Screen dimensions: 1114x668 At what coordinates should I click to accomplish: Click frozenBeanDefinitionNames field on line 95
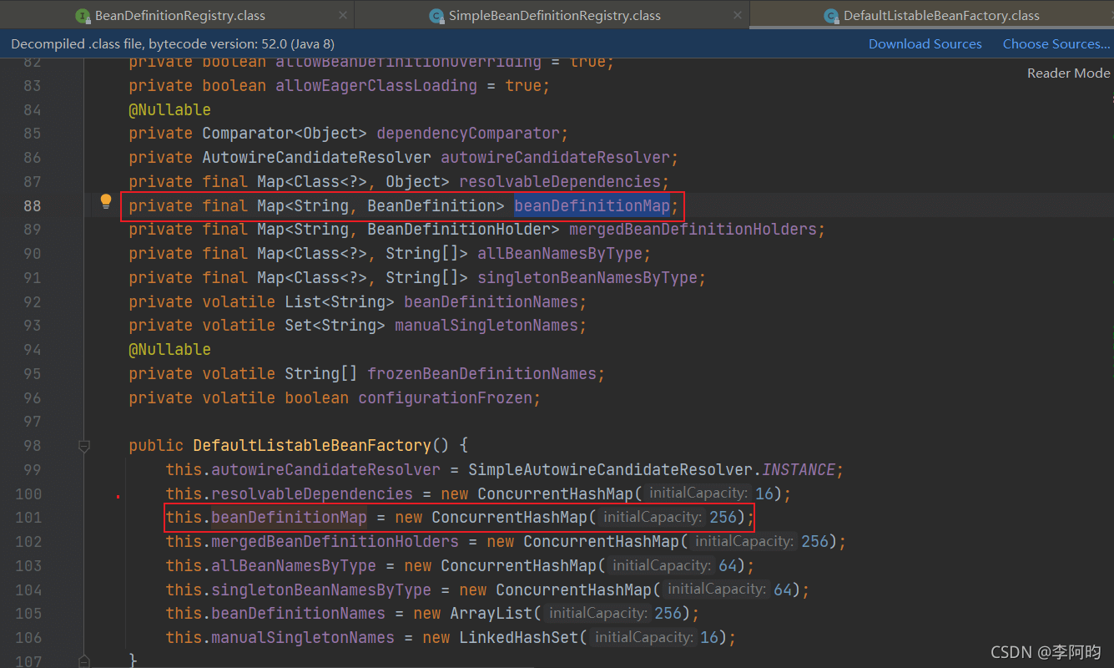(x=481, y=373)
